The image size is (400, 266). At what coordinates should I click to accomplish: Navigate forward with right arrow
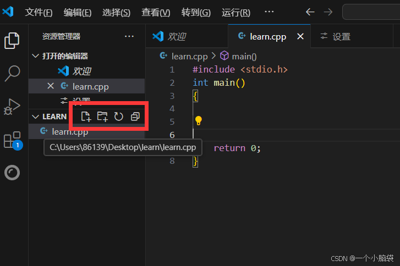tap(328, 12)
